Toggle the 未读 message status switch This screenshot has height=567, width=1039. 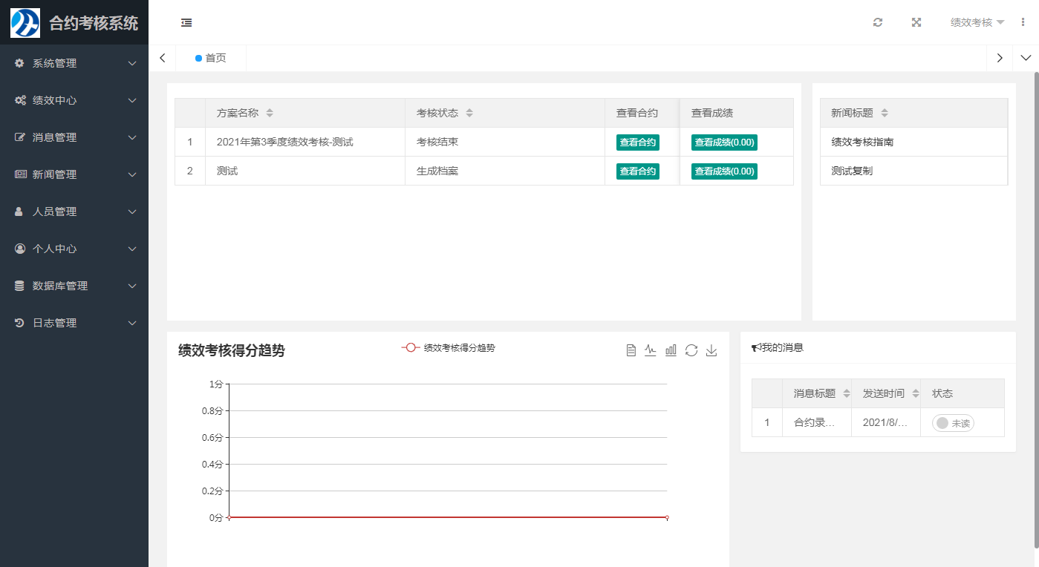(953, 423)
